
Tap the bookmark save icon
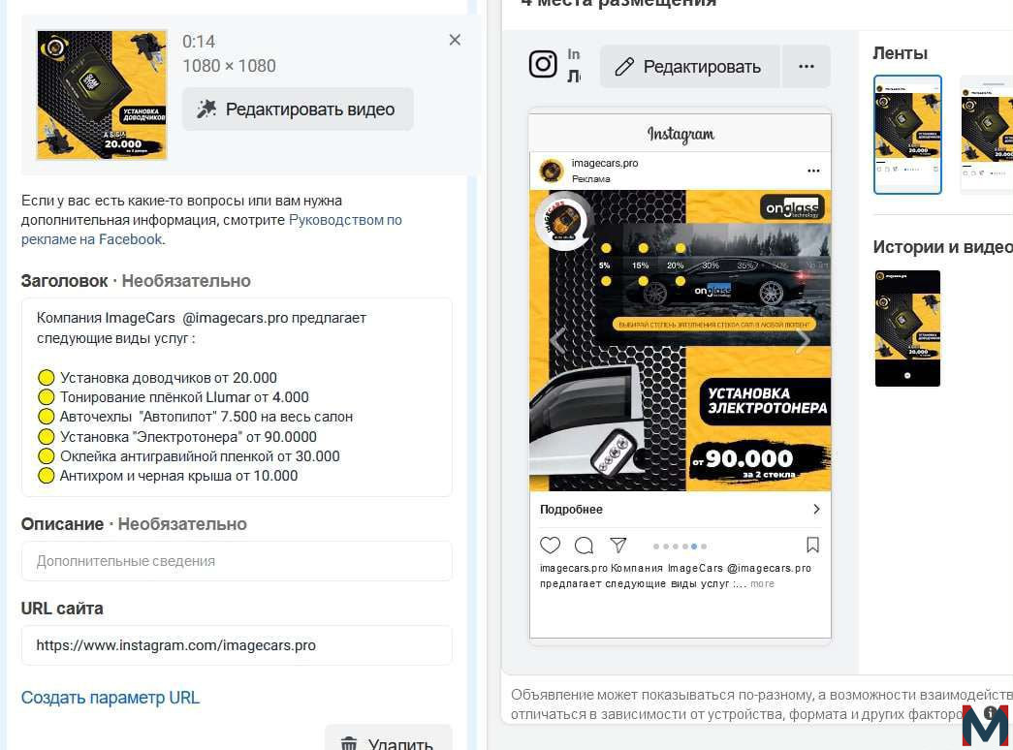coord(812,546)
